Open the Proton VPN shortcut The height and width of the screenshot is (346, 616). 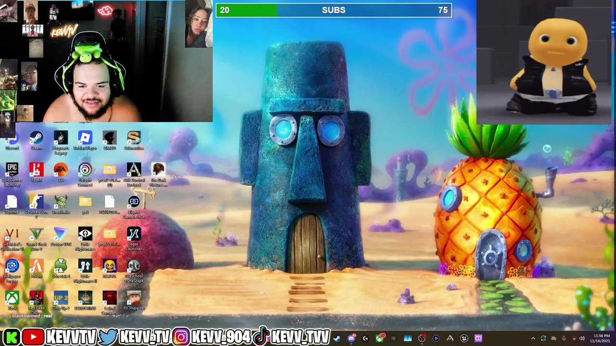61,237
